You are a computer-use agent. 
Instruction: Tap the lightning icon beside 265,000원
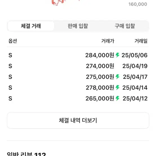pos(117,98)
